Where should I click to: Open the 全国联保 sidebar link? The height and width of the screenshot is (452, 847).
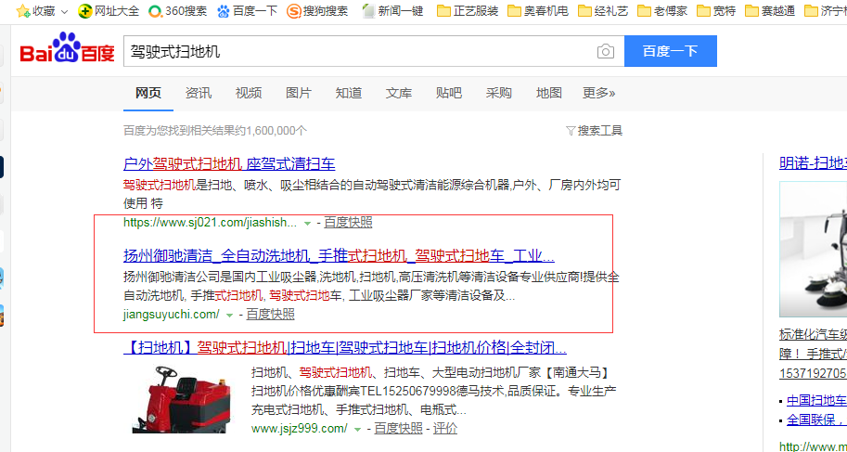pyautogui.click(x=816, y=420)
